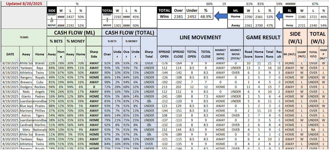
Task: Select the 'LINE MOVEMENT' header cell
Action: pyautogui.click(x=201, y=37)
